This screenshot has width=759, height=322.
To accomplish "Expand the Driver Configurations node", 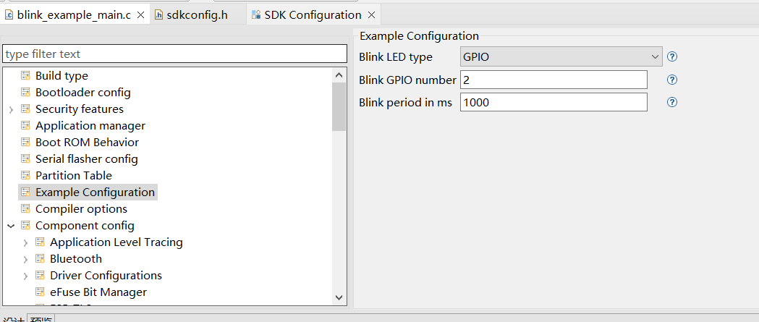I will (25, 276).
